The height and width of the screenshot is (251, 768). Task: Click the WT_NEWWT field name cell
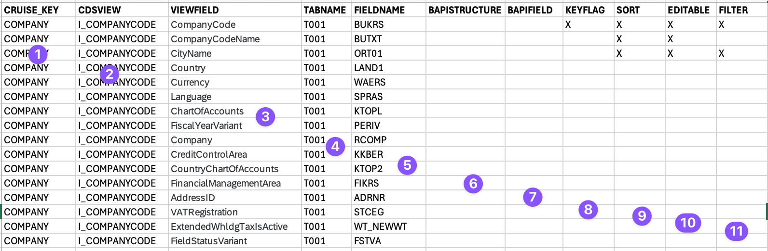389,226
